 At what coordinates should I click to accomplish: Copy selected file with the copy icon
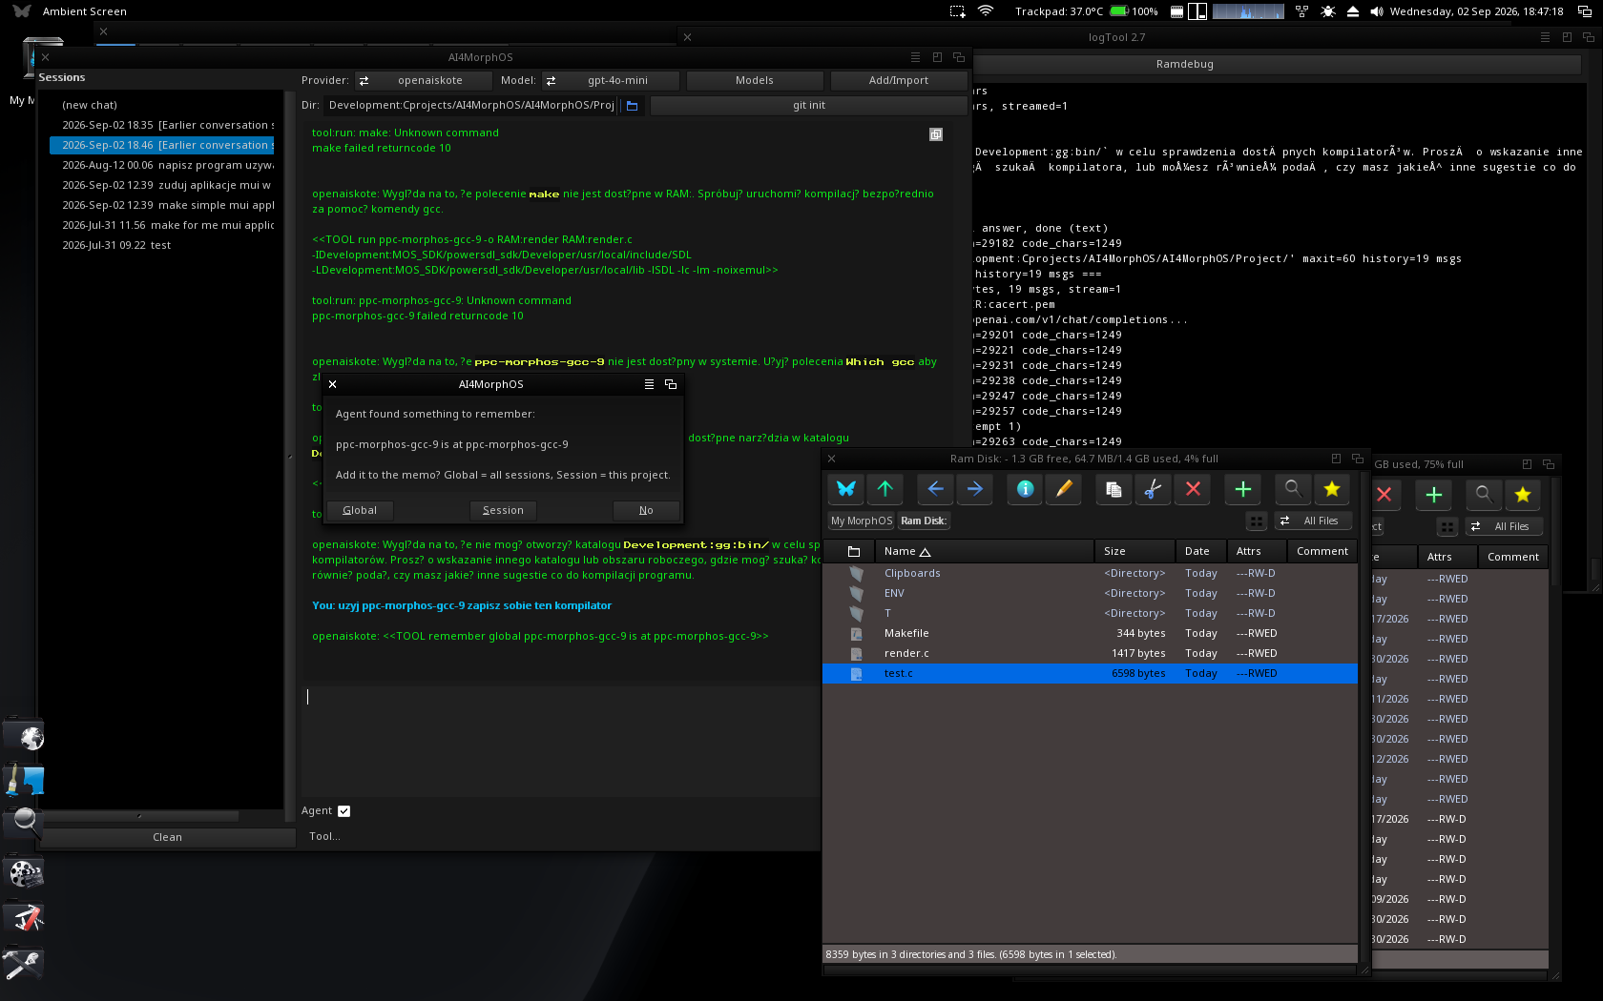pos(1114,489)
